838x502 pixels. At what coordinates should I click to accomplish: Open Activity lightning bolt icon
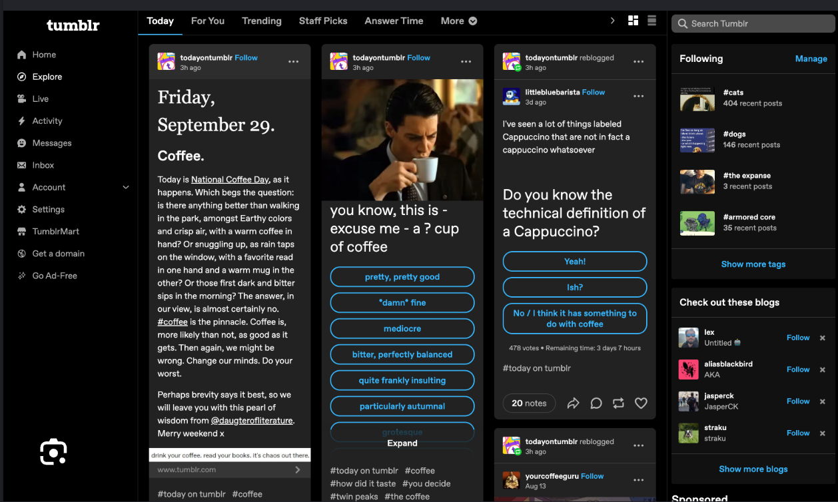[x=21, y=121]
